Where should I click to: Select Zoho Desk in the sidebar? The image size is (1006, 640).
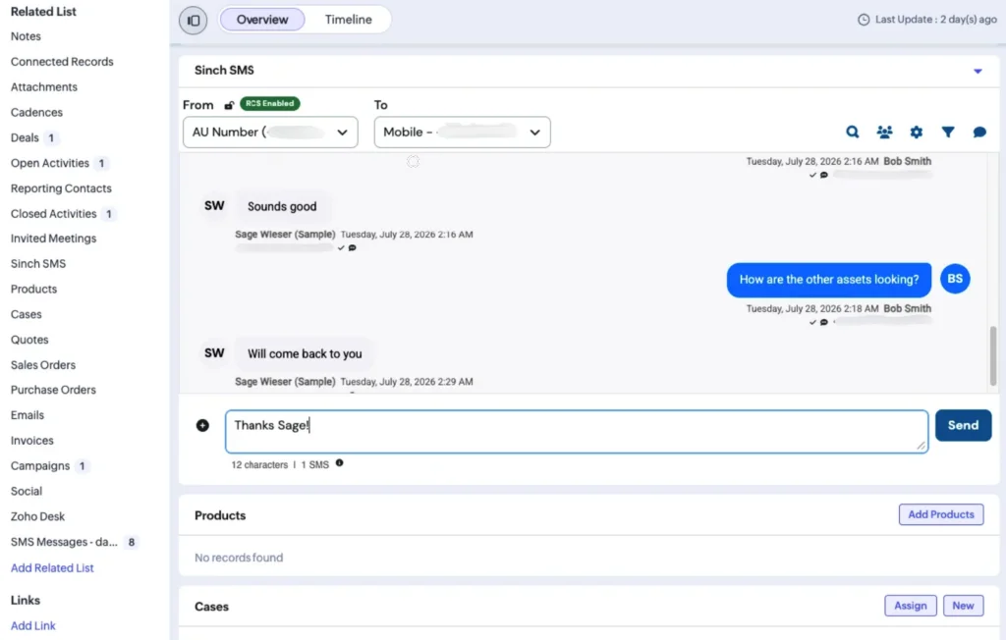[37, 517]
